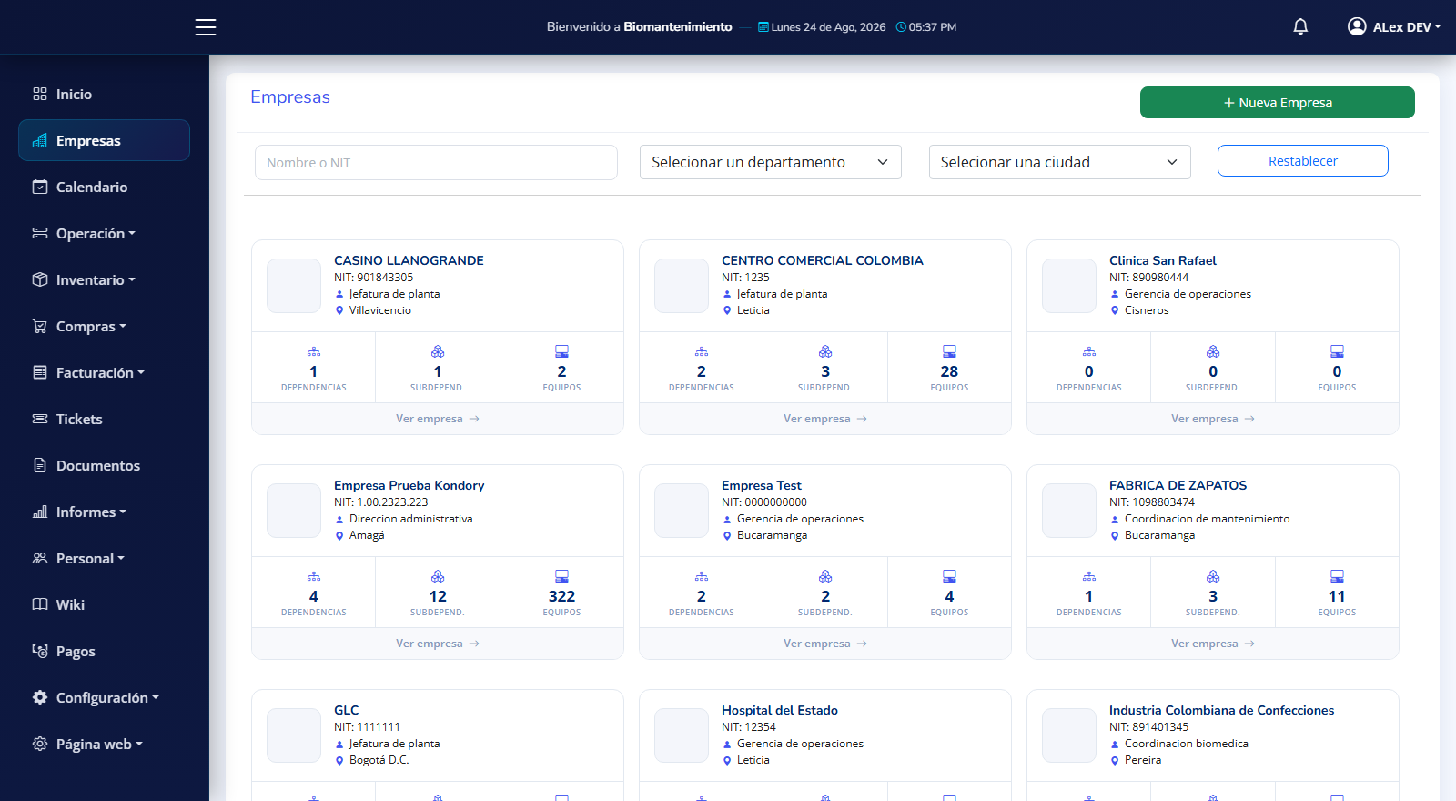Click the Empresas building icon in sidebar

click(x=40, y=140)
